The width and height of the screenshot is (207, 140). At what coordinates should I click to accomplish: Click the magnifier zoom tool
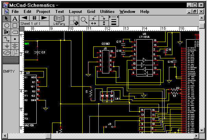84,20
